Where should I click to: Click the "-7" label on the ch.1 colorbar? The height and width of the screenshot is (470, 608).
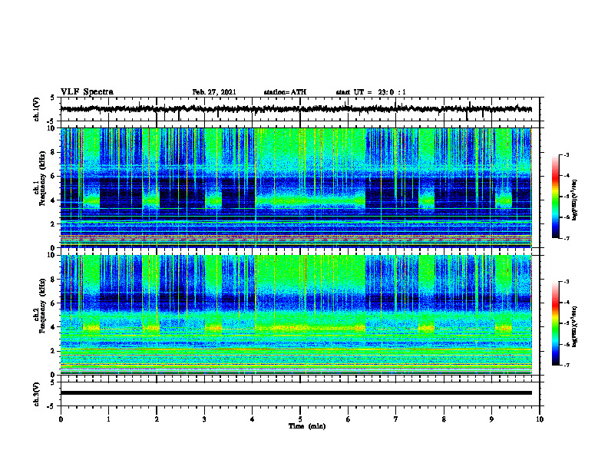pyautogui.click(x=566, y=238)
